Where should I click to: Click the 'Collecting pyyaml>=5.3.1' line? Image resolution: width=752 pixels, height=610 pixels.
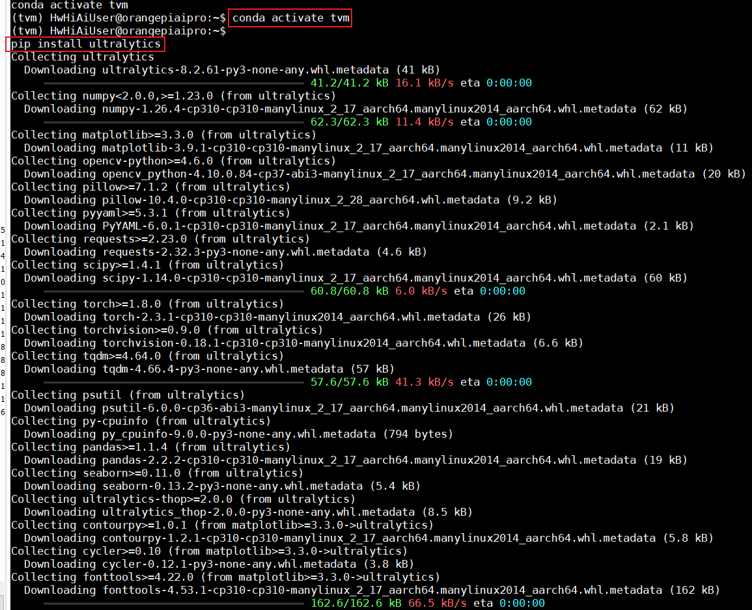coord(150,213)
